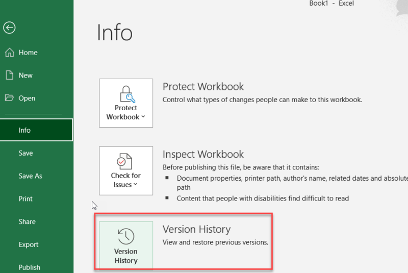Open the Save As page

coord(30,176)
